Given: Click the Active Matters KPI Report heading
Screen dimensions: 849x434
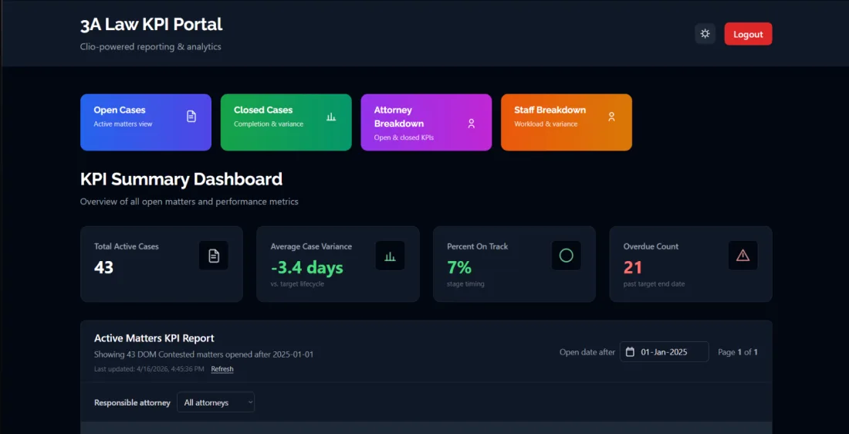Looking at the screenshot, I should (154, 338).
